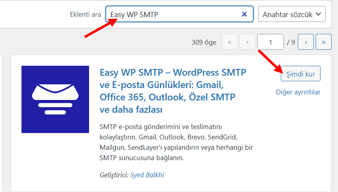Go to next page of results
The image size is (338, 192).
306,42
